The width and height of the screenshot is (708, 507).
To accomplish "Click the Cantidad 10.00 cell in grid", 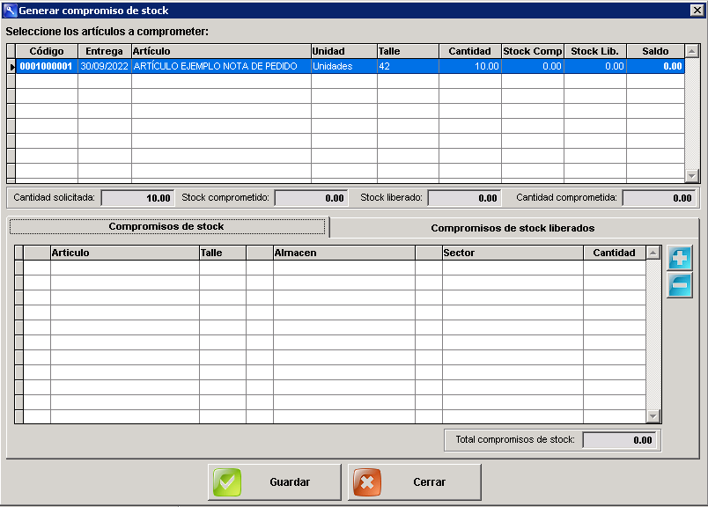I will pyautogui.click(x=470, y=66).
